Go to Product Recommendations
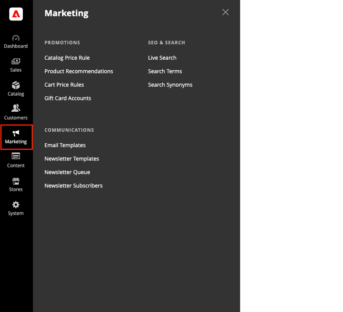 pyautogui.click(x=79, y=71)
